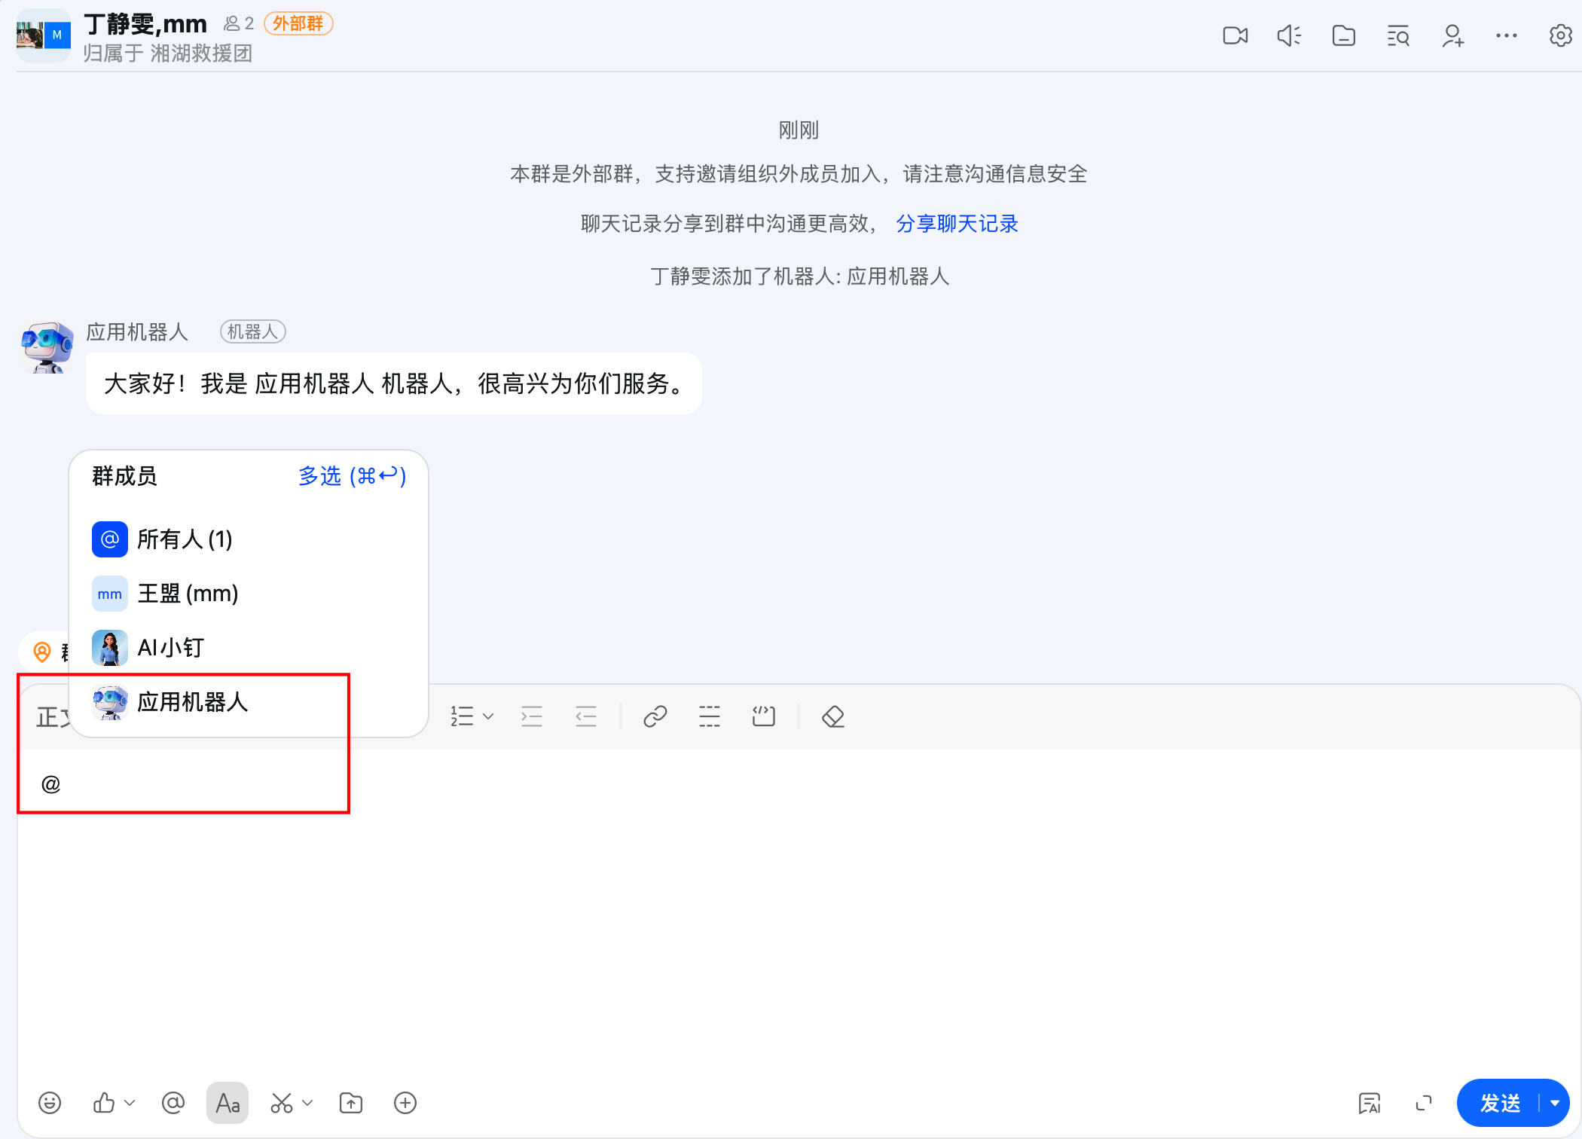This screenshot has height=1139, width=1582.
Task: Take a screenshot with scissors
Action: tap(282, 1103)
